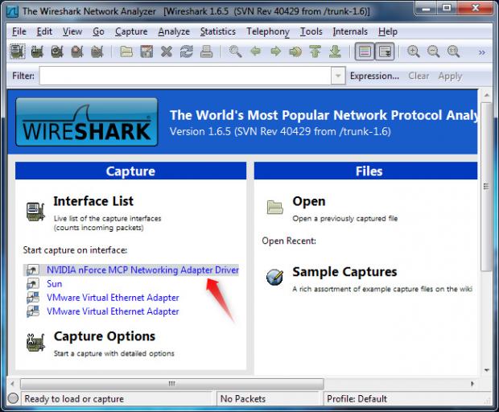499x412 pixels.
Task: Open the Capture menu
Action: 131,31
